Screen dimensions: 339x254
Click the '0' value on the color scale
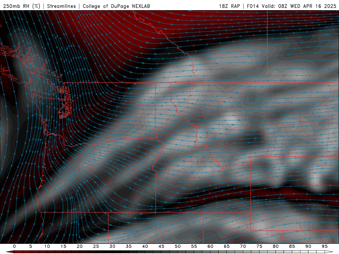click(x=14, y=246)
